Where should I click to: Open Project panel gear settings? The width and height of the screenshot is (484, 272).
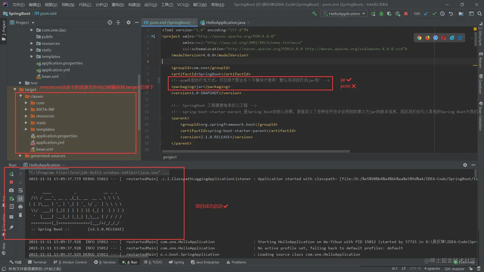pos(128,23)
